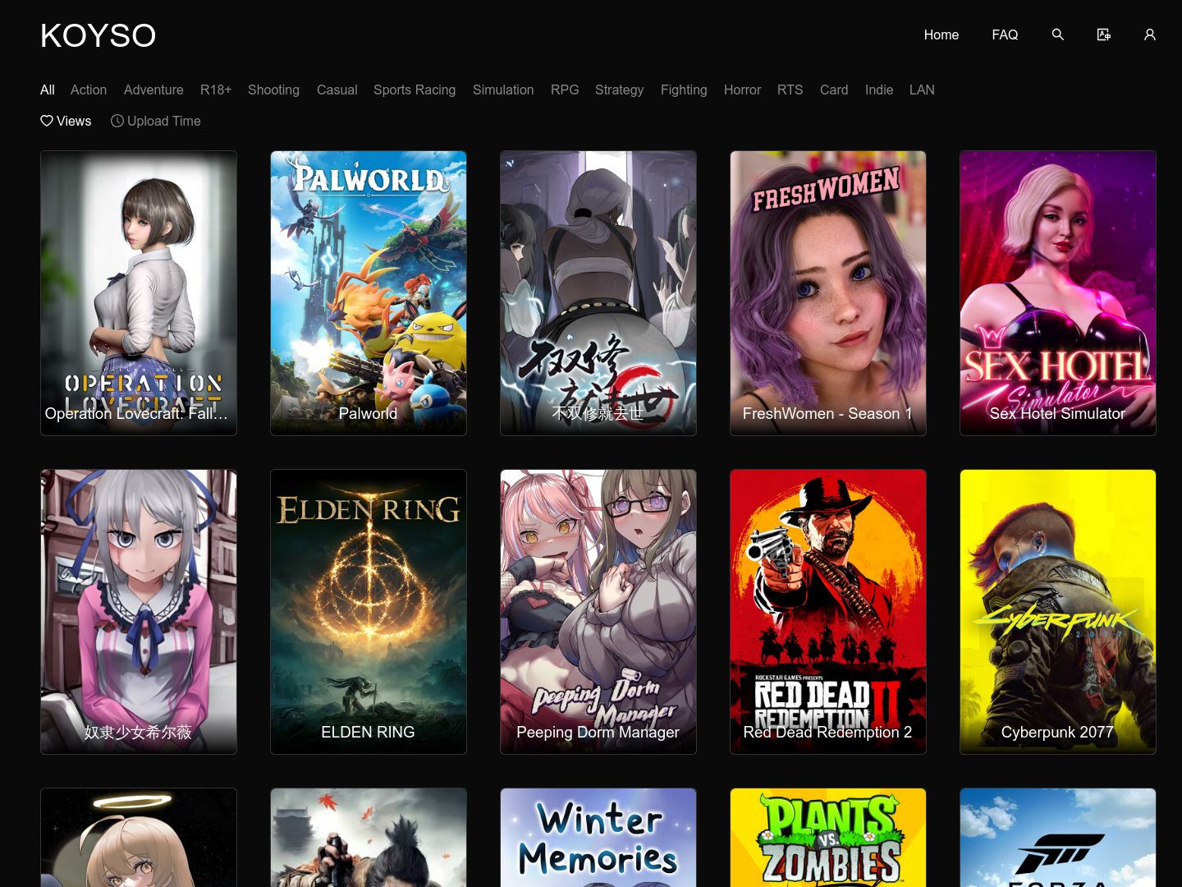Open the Operation Lovecraft game card
The width and height of the screenshot is (1182, 887).
click(139, 293)
